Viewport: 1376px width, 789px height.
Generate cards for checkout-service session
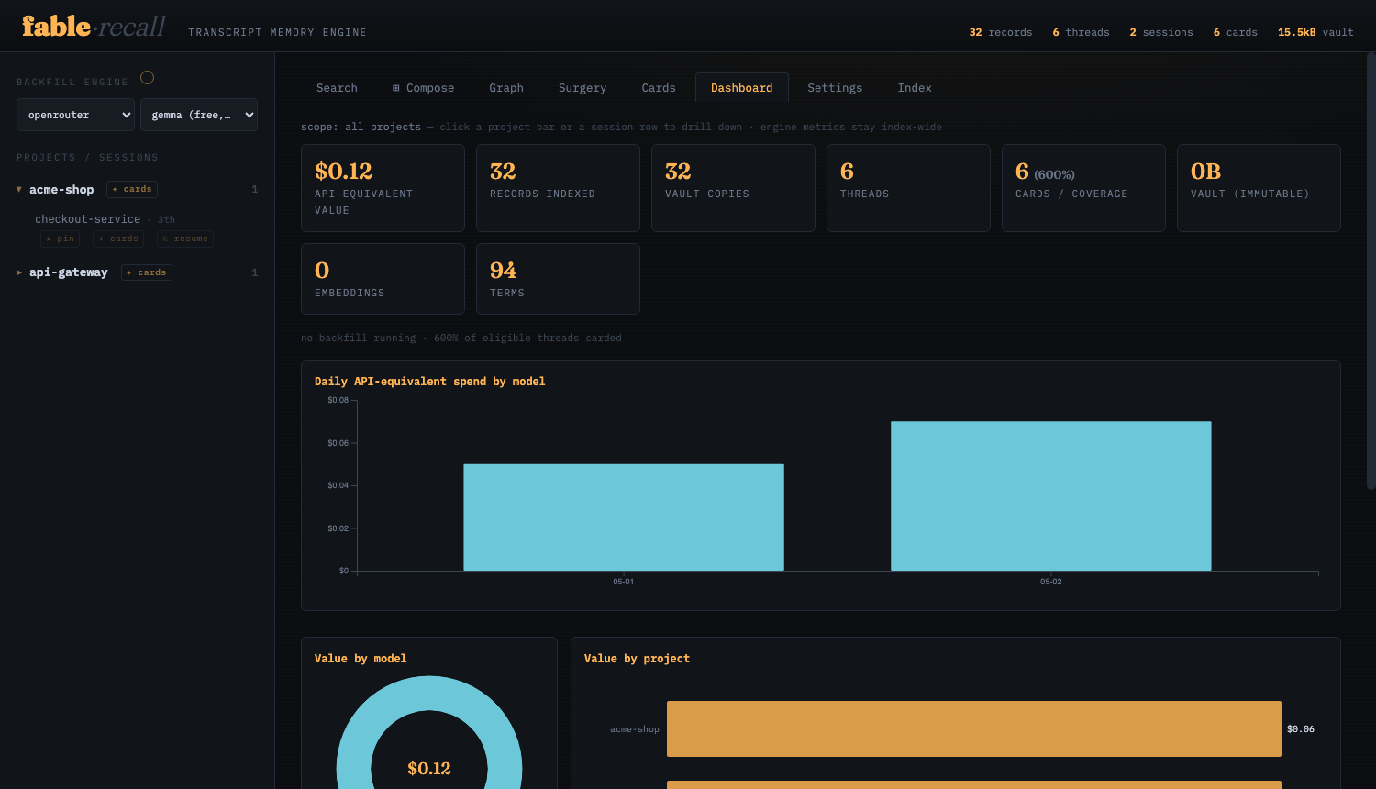118,239
